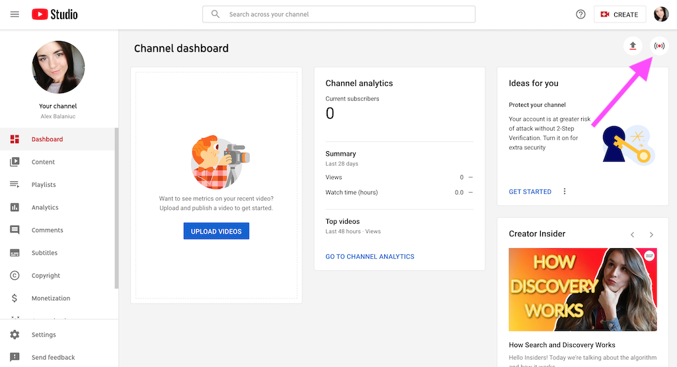677x367 pixels.
Task: Click the 'Channel dashboard' heading
Action: [x=181, y=48]
